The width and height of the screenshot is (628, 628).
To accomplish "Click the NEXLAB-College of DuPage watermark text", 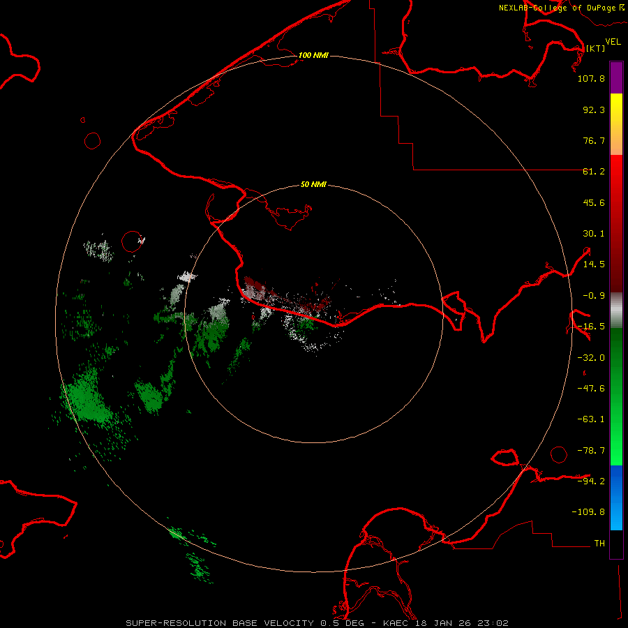I will [561, 8].
